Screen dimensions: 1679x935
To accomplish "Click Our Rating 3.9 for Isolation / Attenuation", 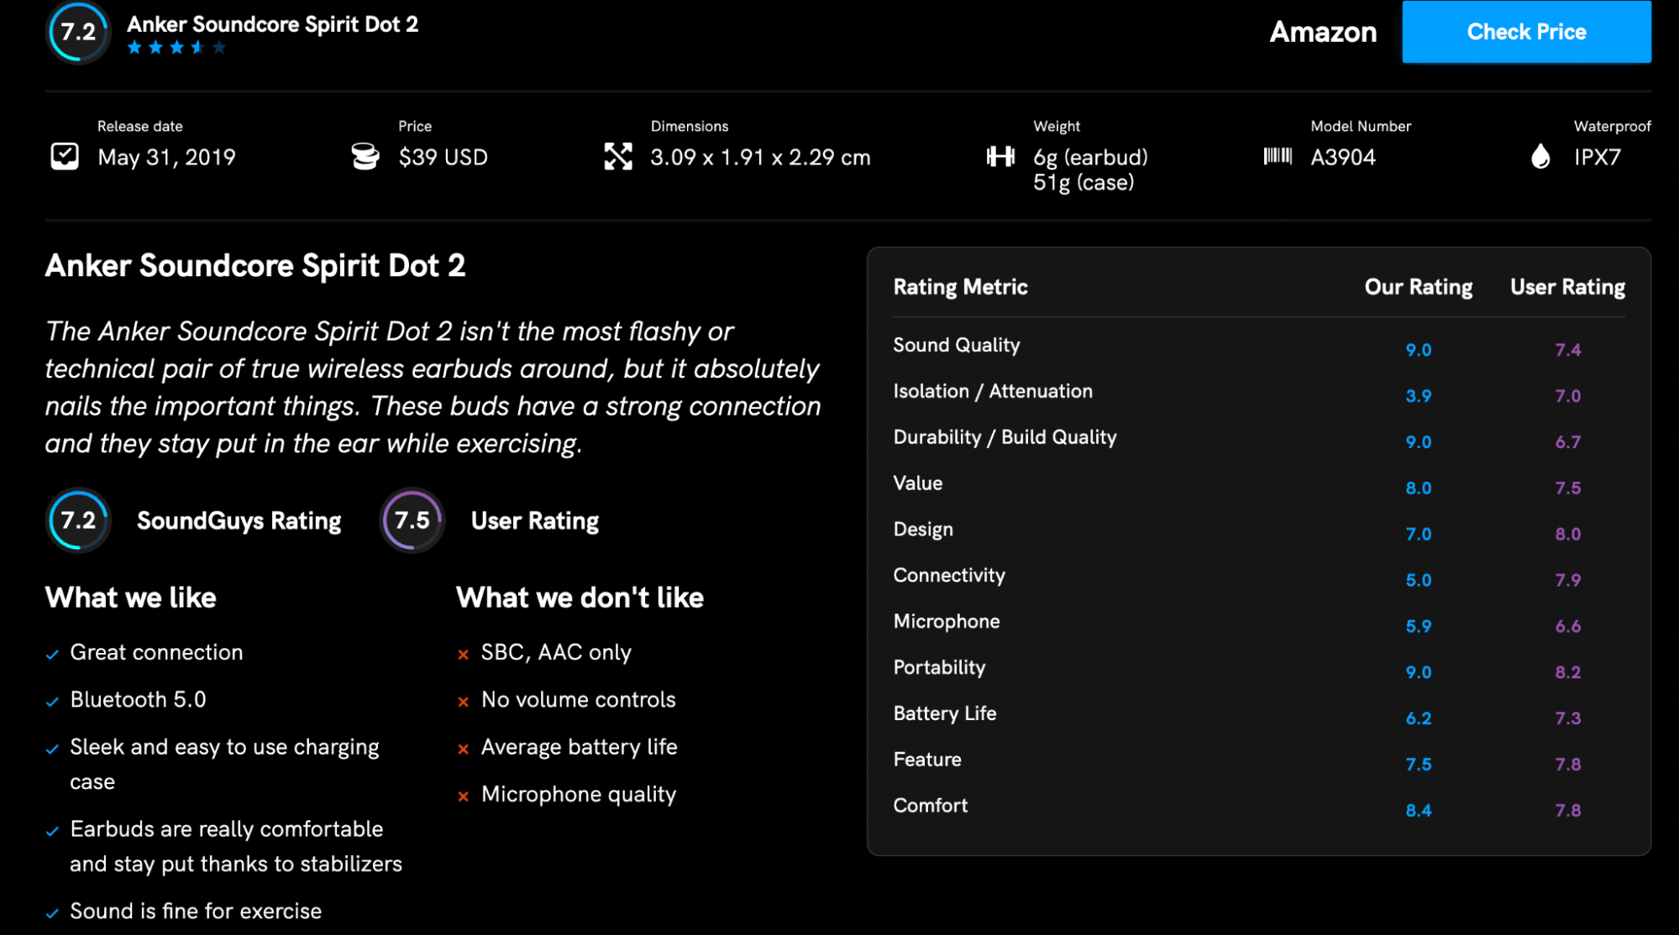I will [1419, 396].
